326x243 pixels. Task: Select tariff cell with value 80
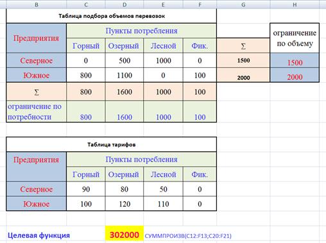click(x=124, y=189)
